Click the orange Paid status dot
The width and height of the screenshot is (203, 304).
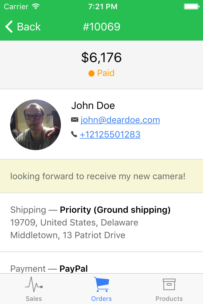[x=91, y=73]
